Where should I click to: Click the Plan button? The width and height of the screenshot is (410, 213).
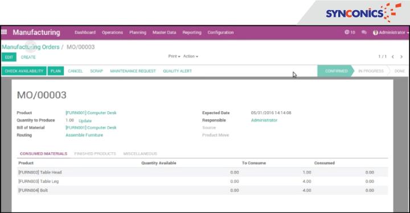56,71
